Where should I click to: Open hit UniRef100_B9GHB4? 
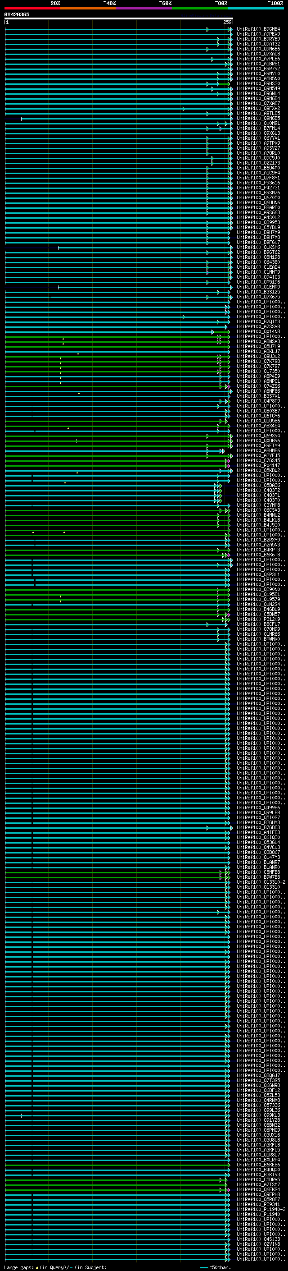[x=258, y=29]
